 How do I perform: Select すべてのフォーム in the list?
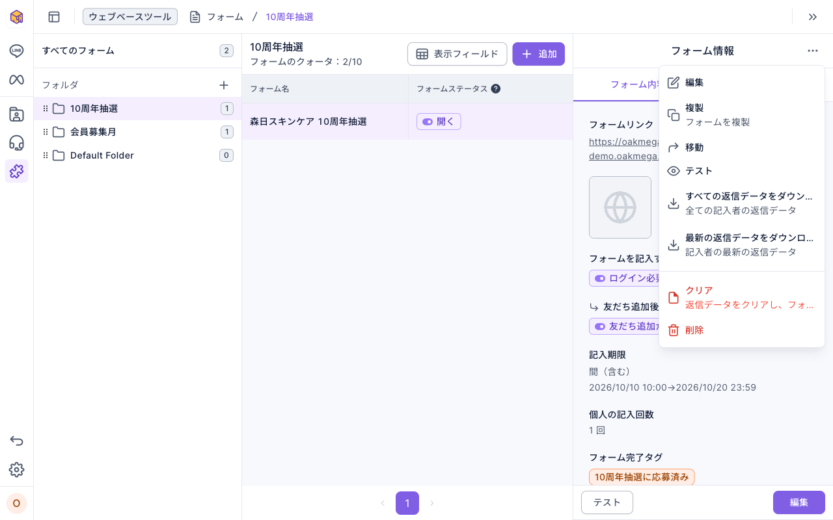click(137, 51)
